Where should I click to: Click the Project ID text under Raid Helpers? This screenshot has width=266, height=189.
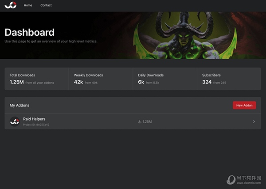pos(36,125)
